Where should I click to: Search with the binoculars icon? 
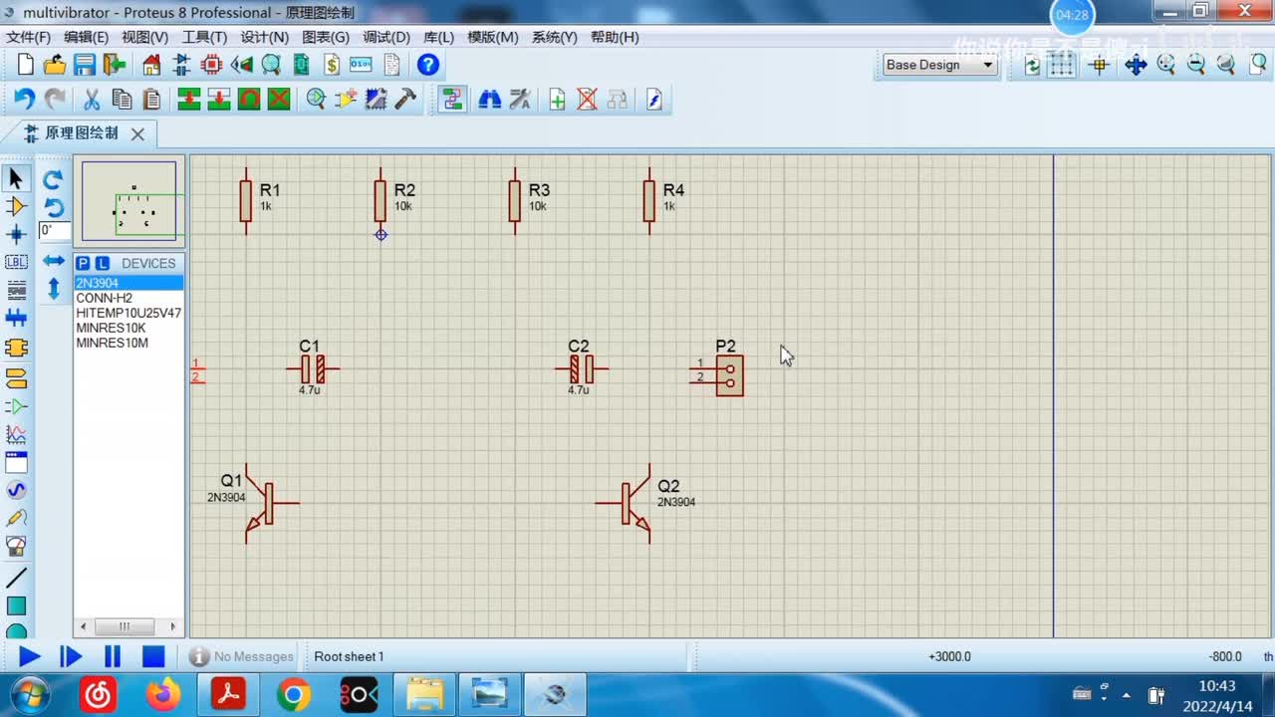[x=489, y=100]
